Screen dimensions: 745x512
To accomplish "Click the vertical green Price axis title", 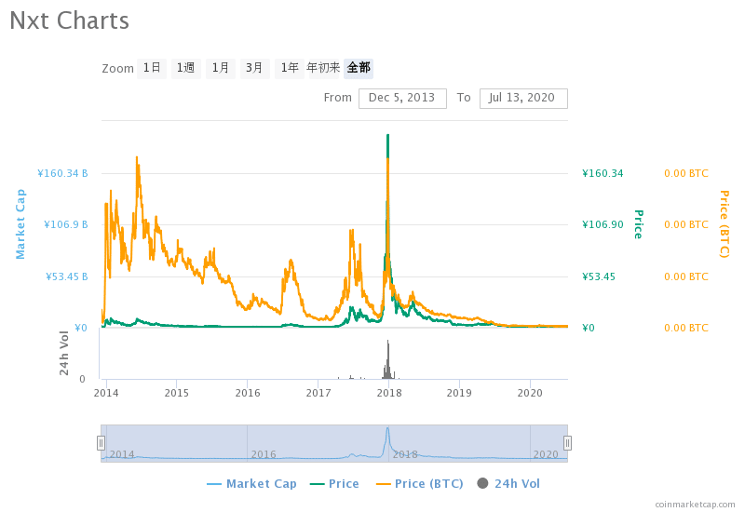I will tap(639, 224).
